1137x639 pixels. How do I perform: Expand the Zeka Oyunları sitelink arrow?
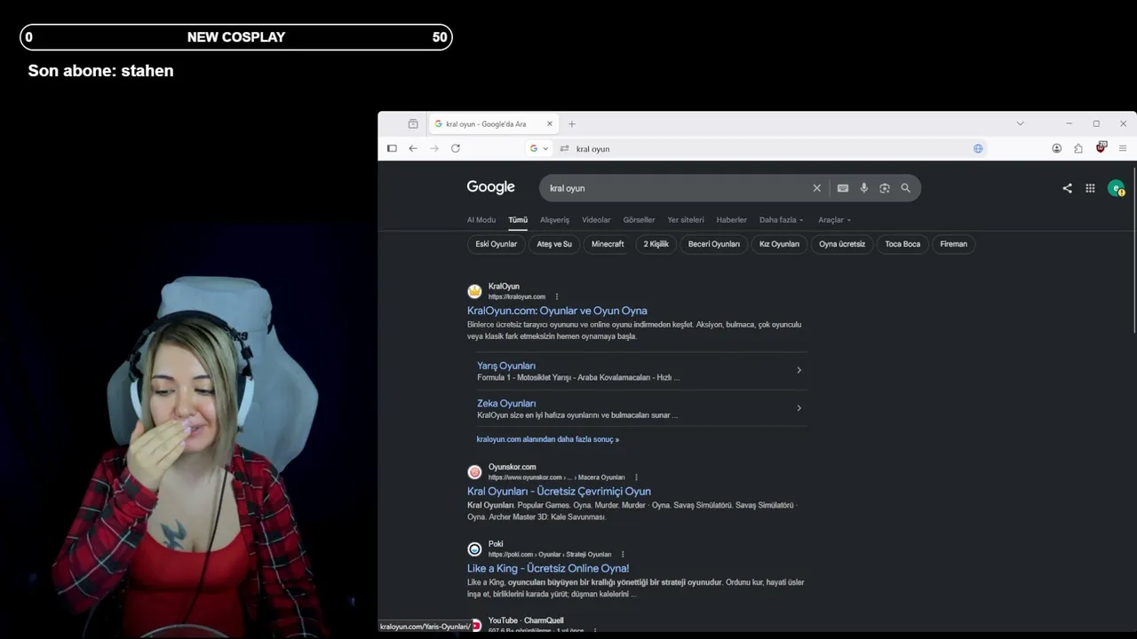799,408
